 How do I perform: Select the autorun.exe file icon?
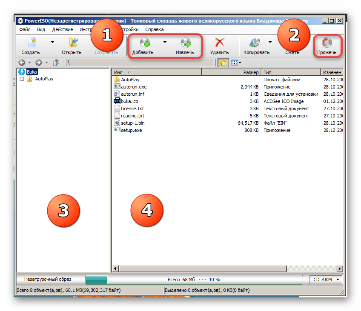[x=117, y=87]
